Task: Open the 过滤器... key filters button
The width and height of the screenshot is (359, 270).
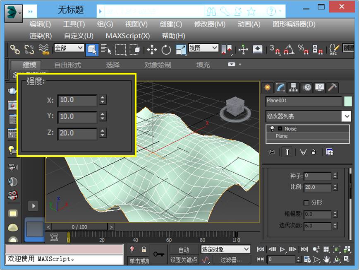Action: point(231,260)
